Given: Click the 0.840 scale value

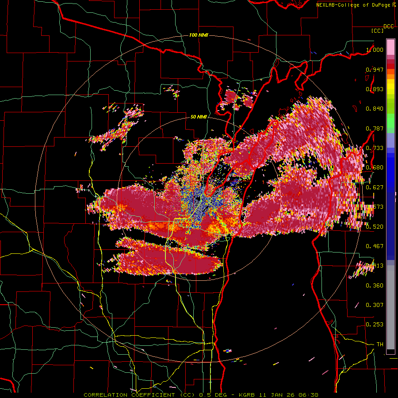Looking at the screenshot, I should pos(375,109).
